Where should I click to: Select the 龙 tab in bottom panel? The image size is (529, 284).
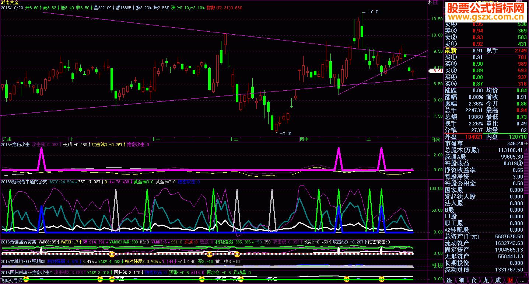coord(486,280)
